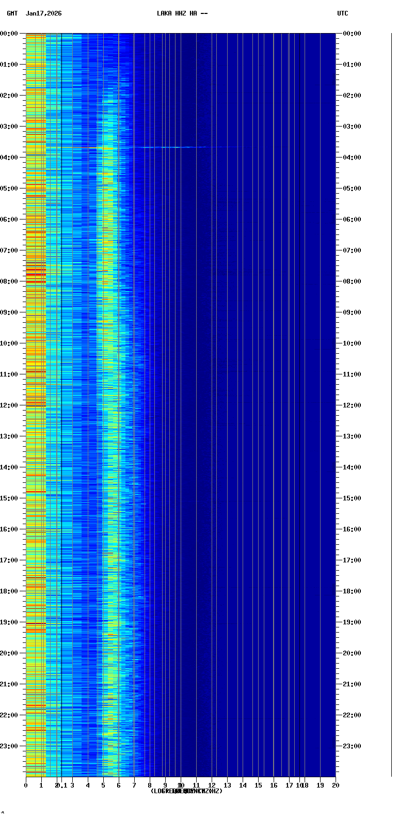Click the UTC label at top right
The height and width of the screenshot is (818, 414).
click(x=342, y=13)
